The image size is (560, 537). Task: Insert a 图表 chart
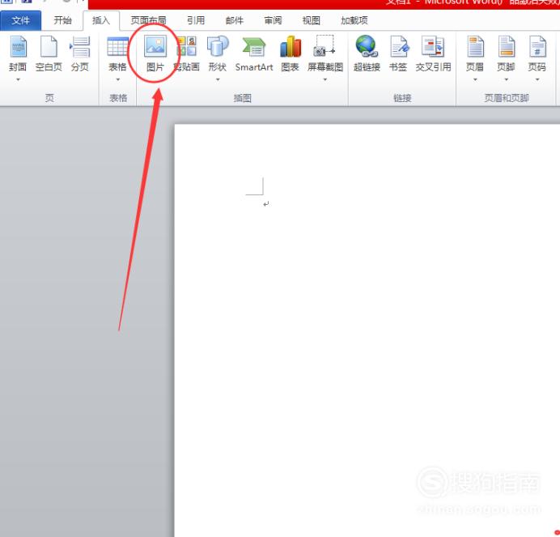[290, 53]
